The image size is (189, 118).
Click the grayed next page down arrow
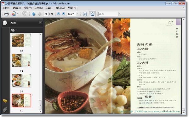(x=40, y=14)
